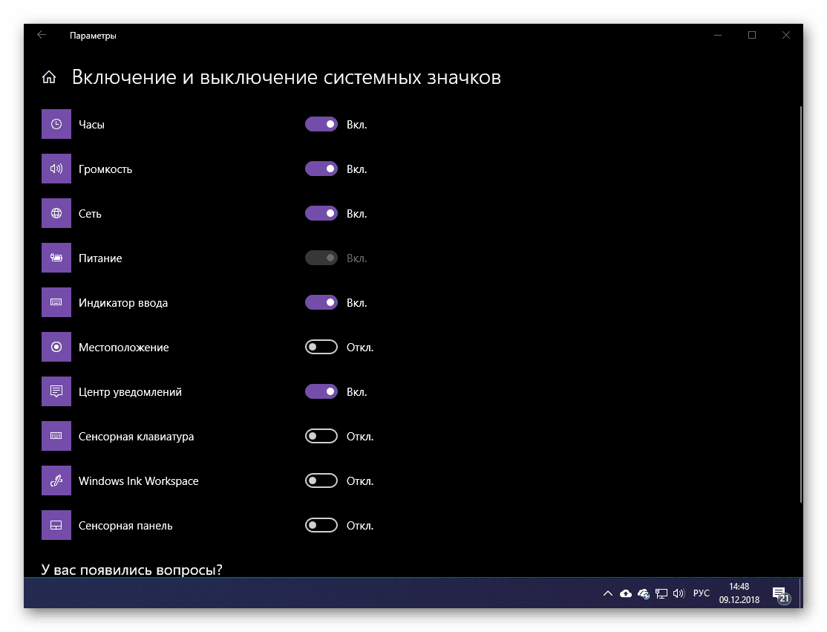Show hidden tray icons with the chevron
Image resolution: width=827 pixels, height=632 pixels.
(x=607, y=593)
